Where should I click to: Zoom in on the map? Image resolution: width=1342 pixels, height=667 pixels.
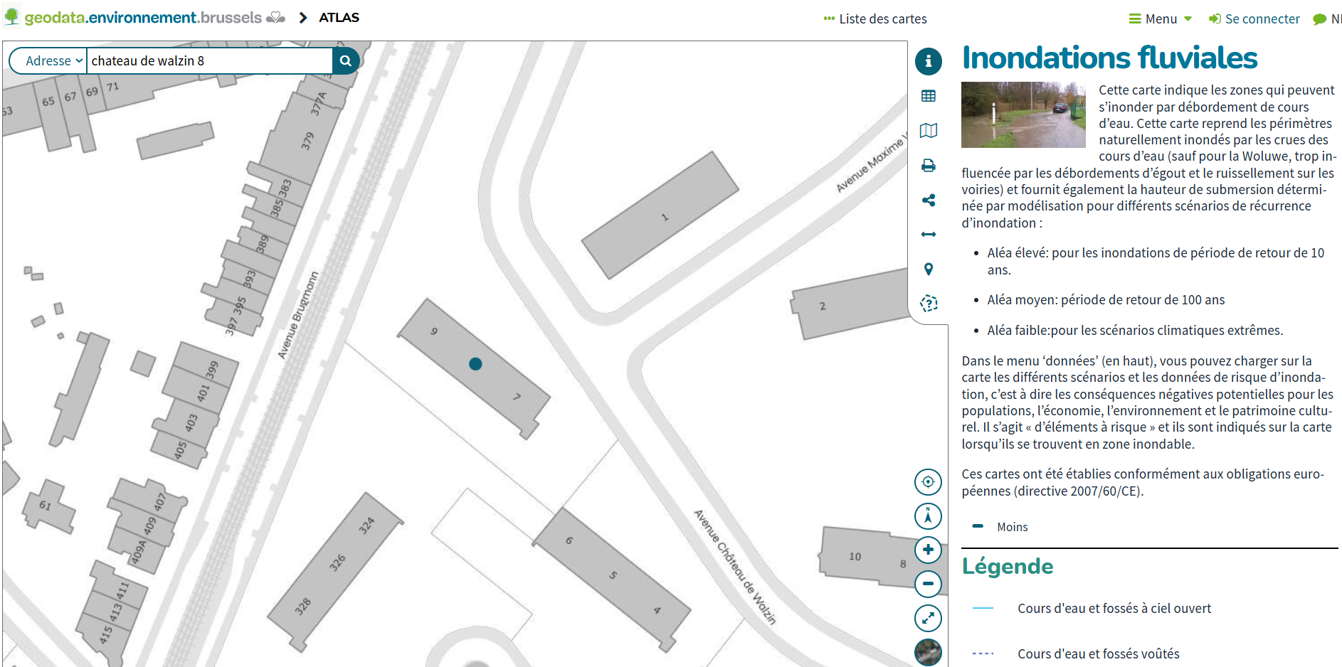[928, 550]
